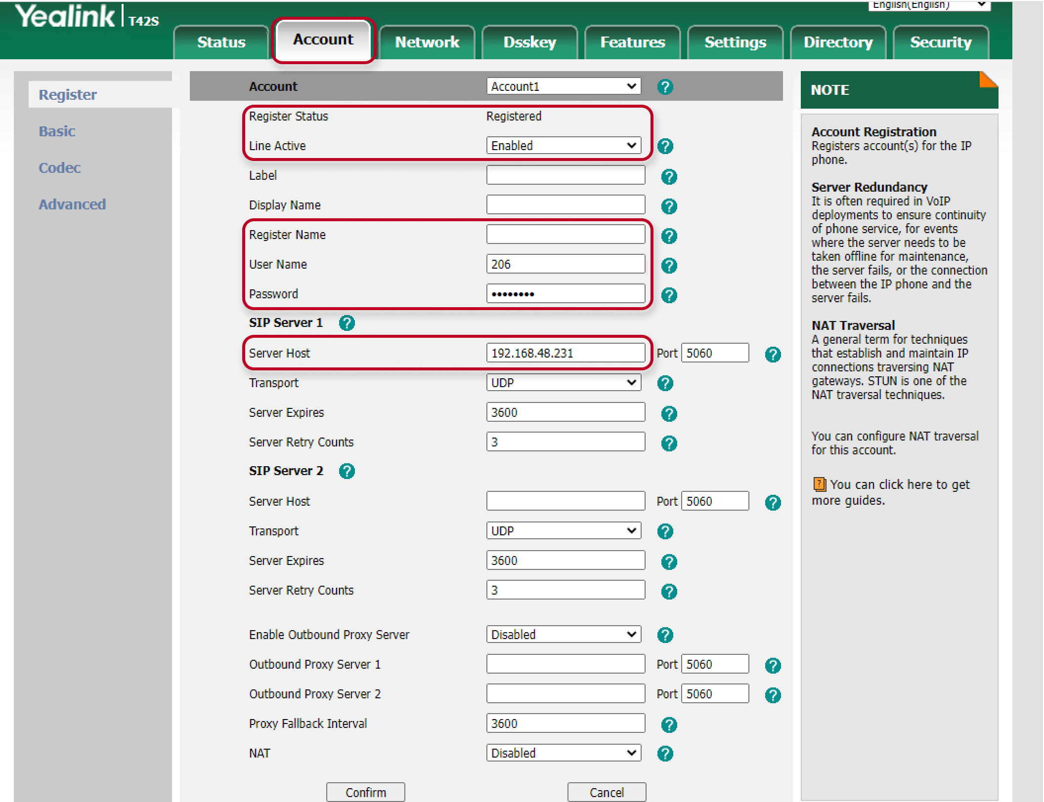Click the Confirm button
This screenshot has width=1044, height=802.
(366, 792)
